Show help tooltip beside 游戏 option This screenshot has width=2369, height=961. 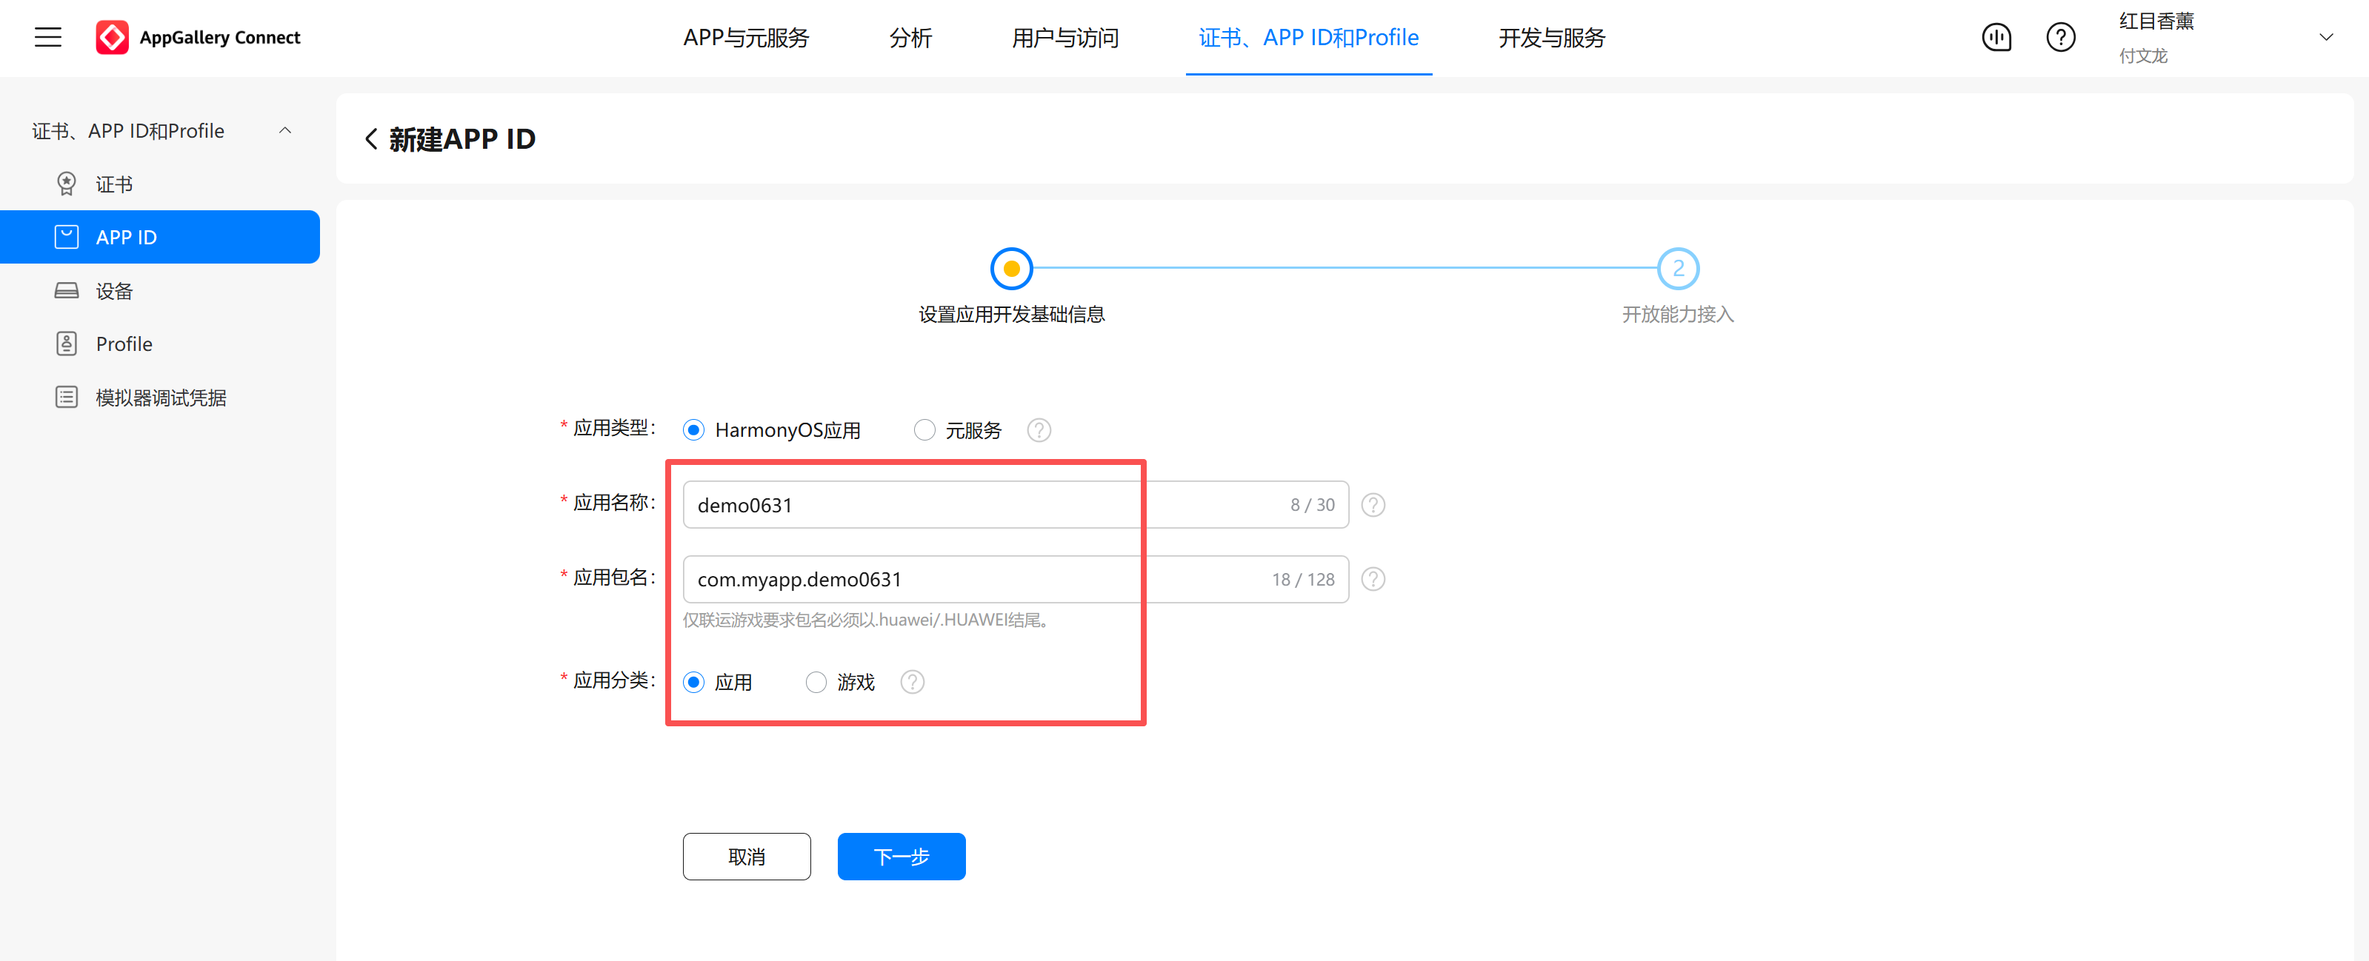(911, 682)
